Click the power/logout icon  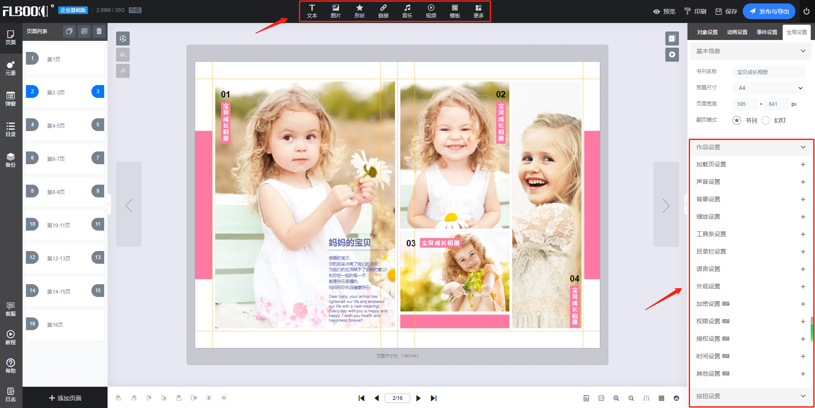pyautogui.click(x=806, y=11)
